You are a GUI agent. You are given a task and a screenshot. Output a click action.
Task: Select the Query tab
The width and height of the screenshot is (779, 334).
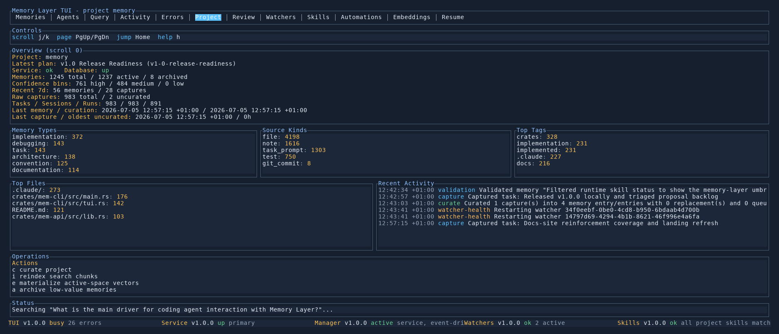point(100,17)
